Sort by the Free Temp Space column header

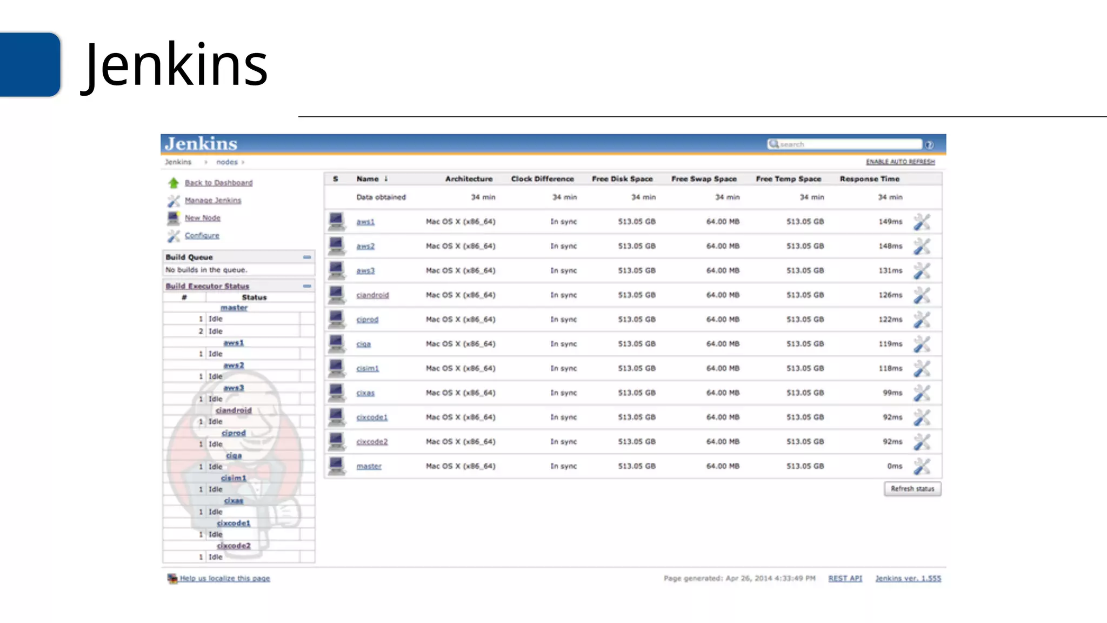point(788,179)
